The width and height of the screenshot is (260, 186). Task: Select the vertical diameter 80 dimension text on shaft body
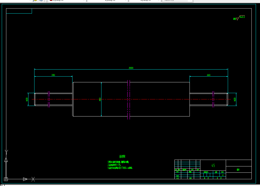[x=100, y=99]
